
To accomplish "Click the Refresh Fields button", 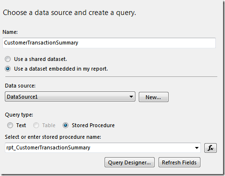I will point(179,162).
